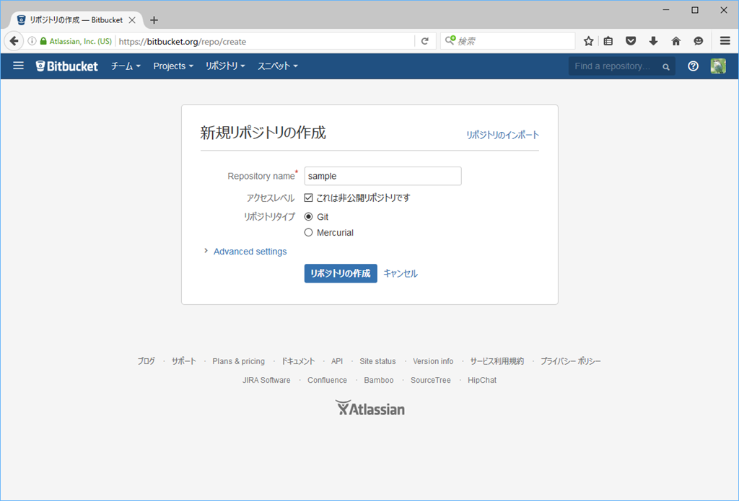Open the スニペット navigation menu
This screenshot has height=501, width=739.
point(277,66)
